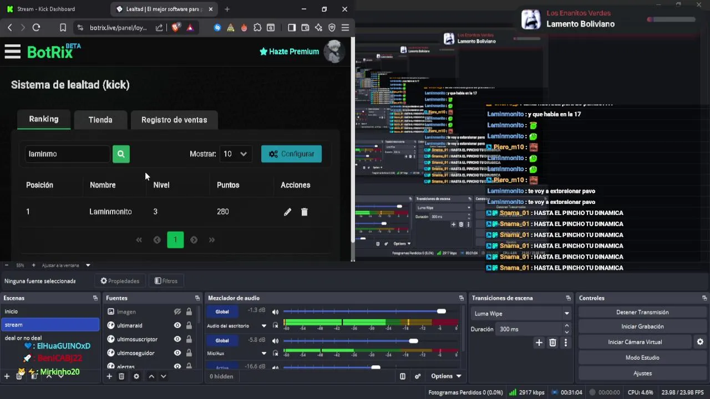Hide the ultimaraid source
Screen dimensions: 710x399
coord(177,325)
